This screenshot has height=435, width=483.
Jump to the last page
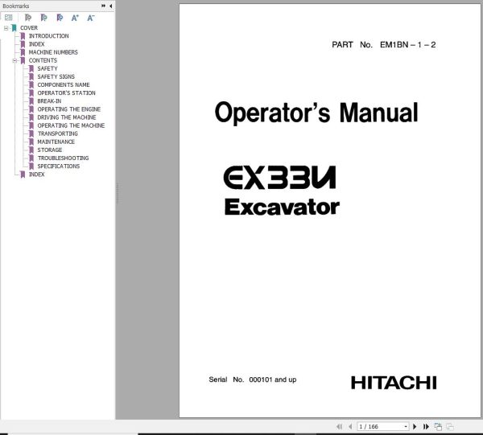pos(427,426)
